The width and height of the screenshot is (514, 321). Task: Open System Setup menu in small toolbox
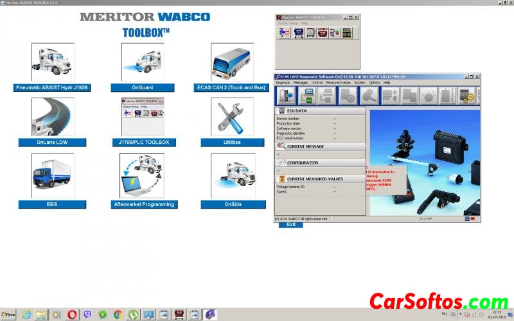(287, 23)
